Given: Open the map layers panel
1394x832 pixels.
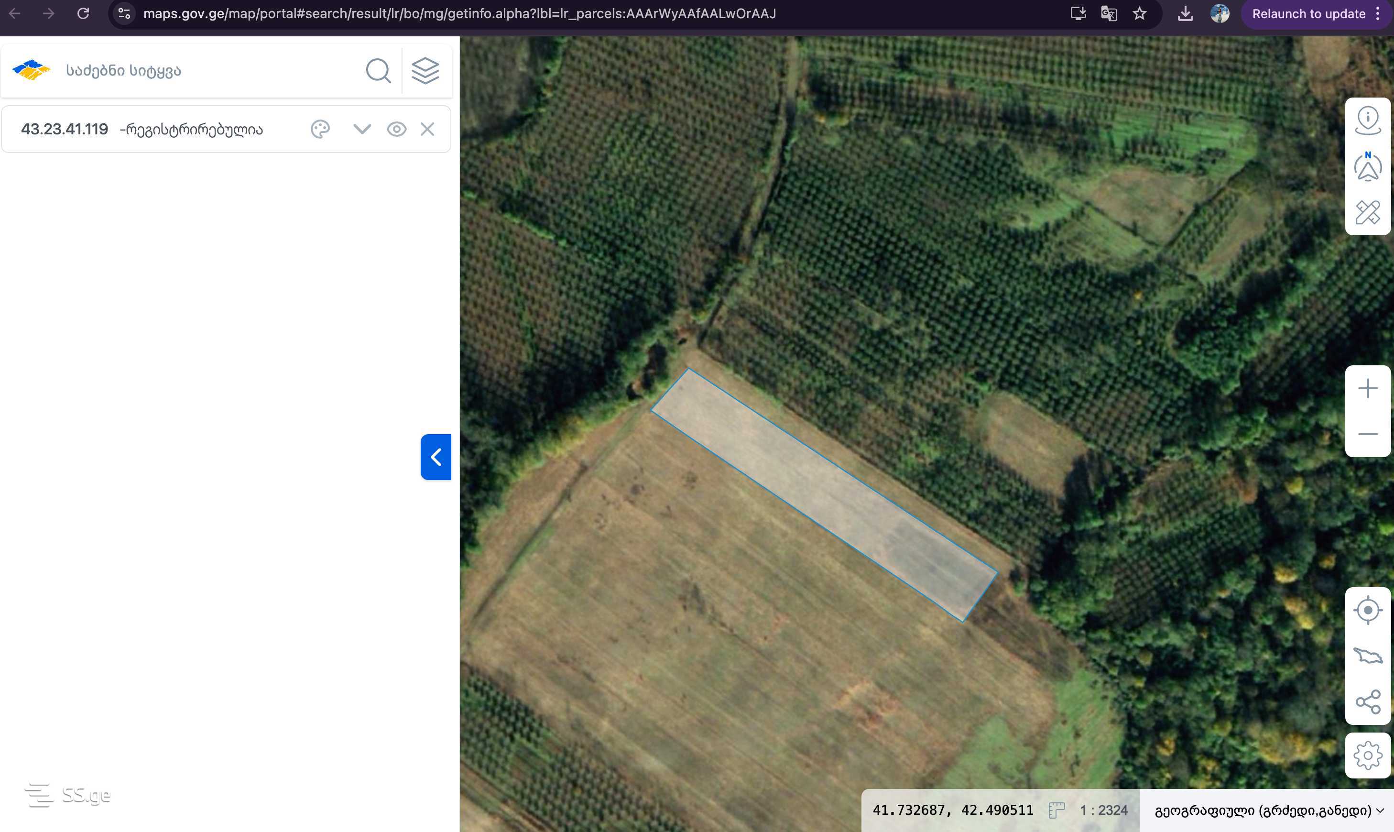Looking at the screenshot, I should pyautogui.click(x=425, y=71).
